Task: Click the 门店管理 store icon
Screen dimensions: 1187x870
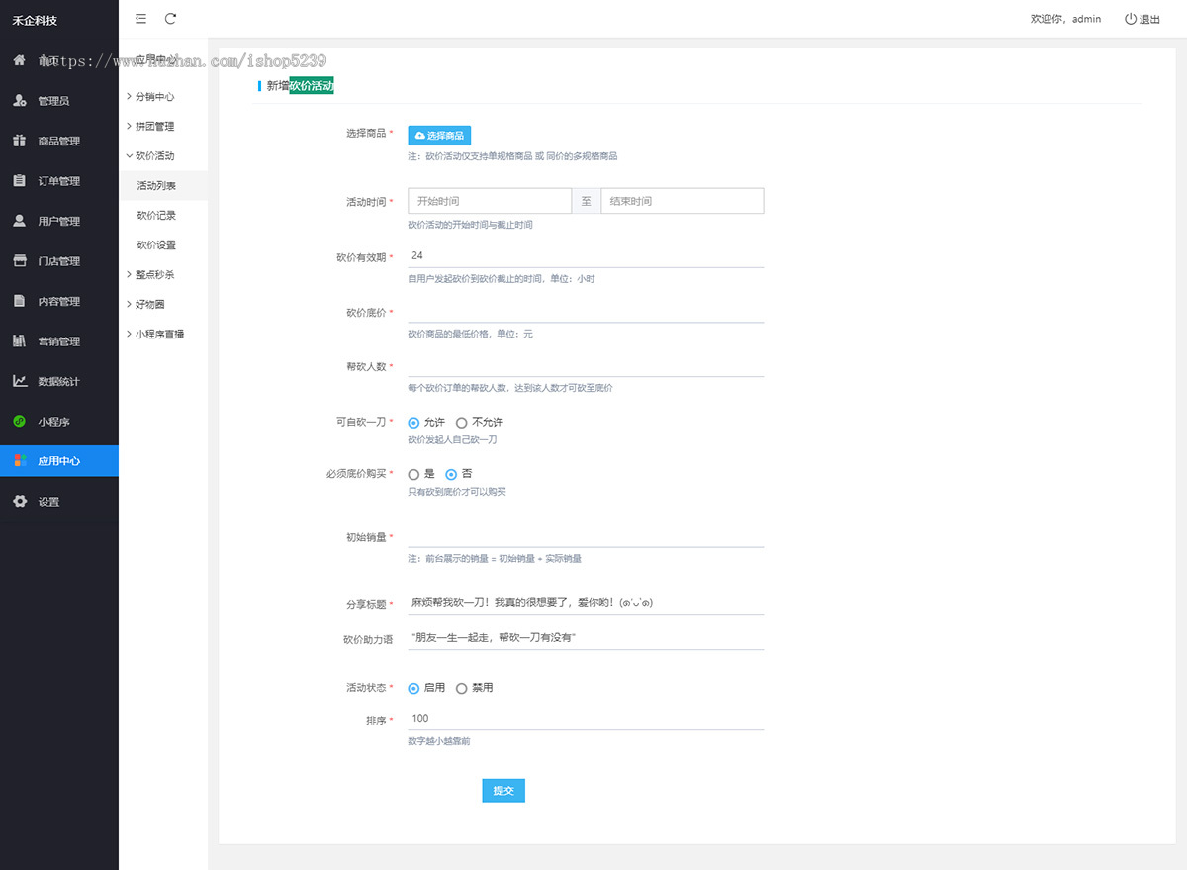Action: point(19,261)
